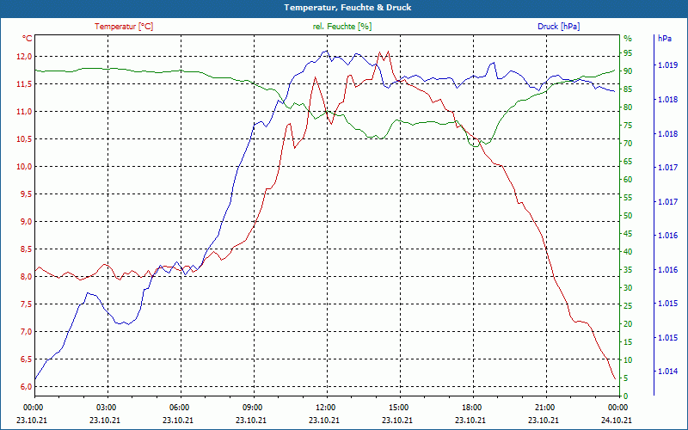This screenshot has height=430, width=688.
Task: Click the "85" value on the humidity axis
Action: click(x=628, y=89)
